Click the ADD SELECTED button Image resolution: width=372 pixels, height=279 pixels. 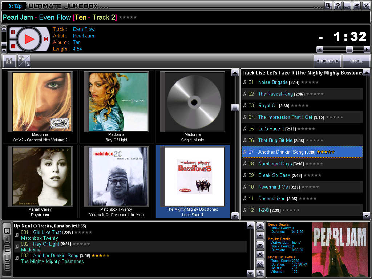(x=327, y=61)
